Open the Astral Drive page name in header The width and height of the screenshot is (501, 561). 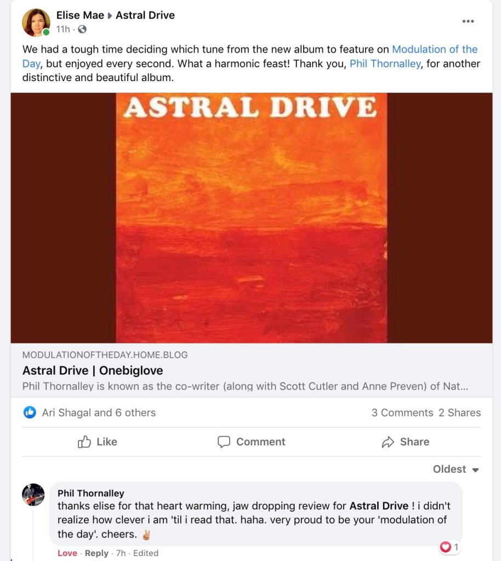point(145,15)
